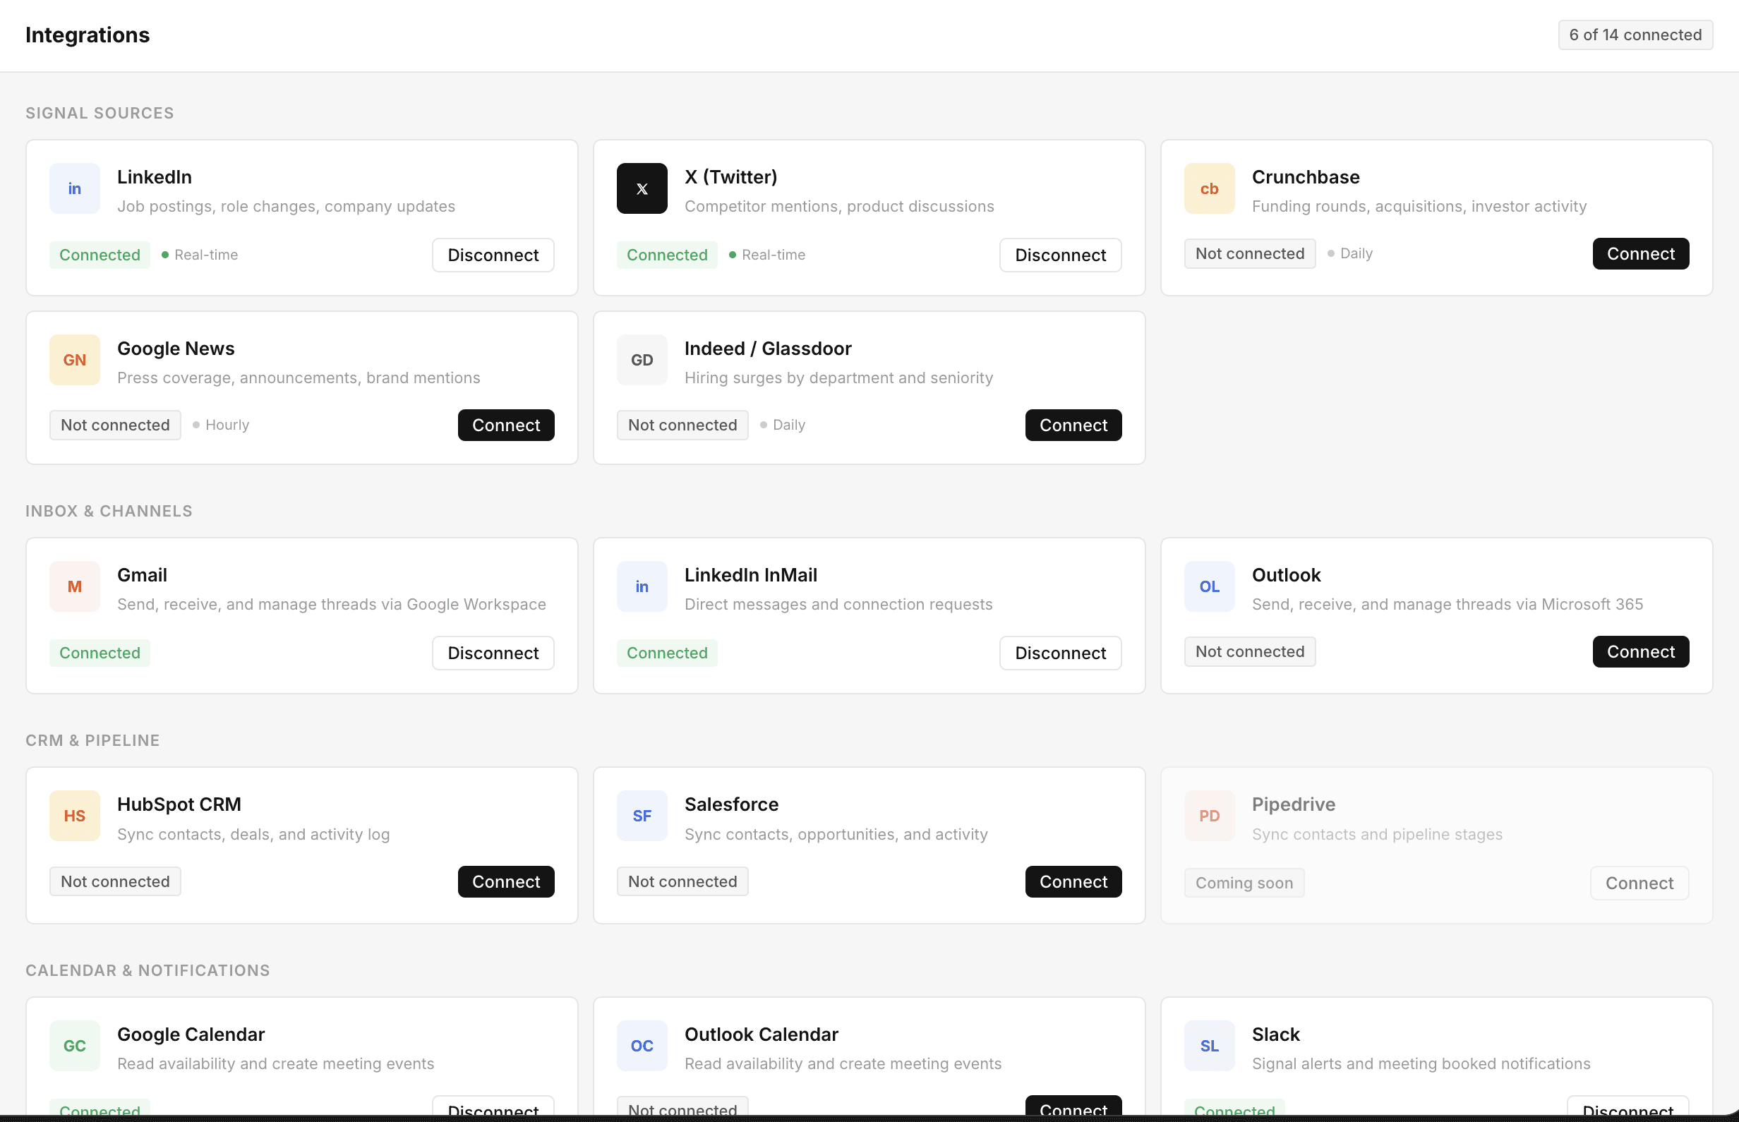Click the X (Twitter) logo icon
The height and width of the screenshot is (1122, 1739).
pyautogui.click(x=641, y=188)
